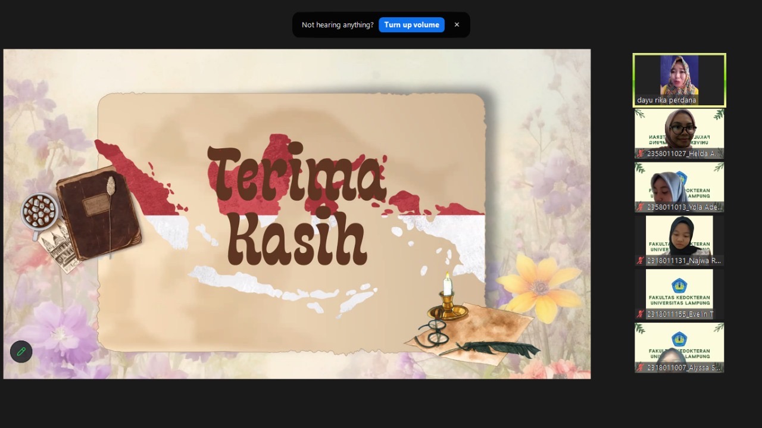762x428 pixels.
Task: Select the 2318011155_Evelin participant thumbnail
Action: pos(679,294)
